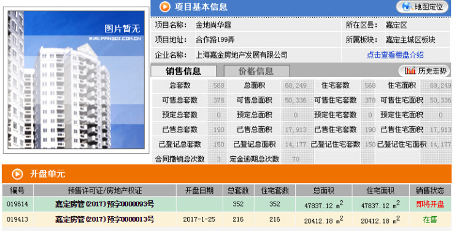The image size is (454, 231).
Task: Click the project name 金地尚华庭
Action: click(214, 25)
